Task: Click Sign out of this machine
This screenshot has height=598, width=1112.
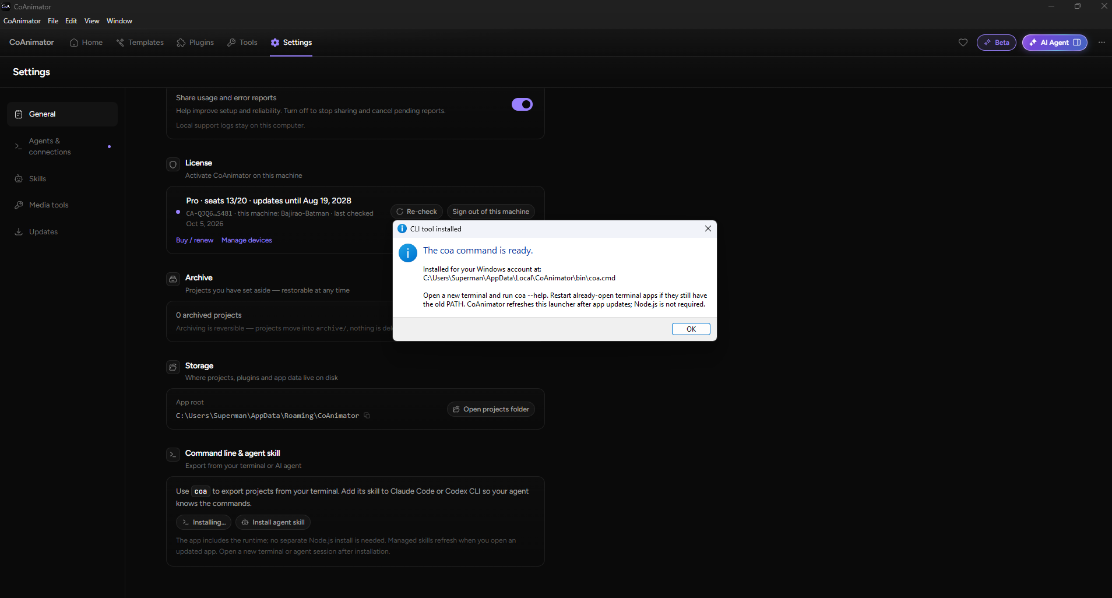Action: 491,212
